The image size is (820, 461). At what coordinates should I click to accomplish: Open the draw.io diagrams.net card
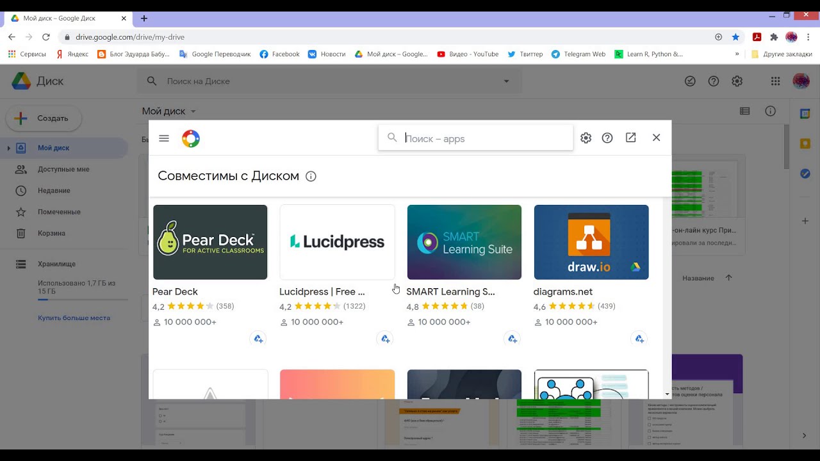coord(591,242)
